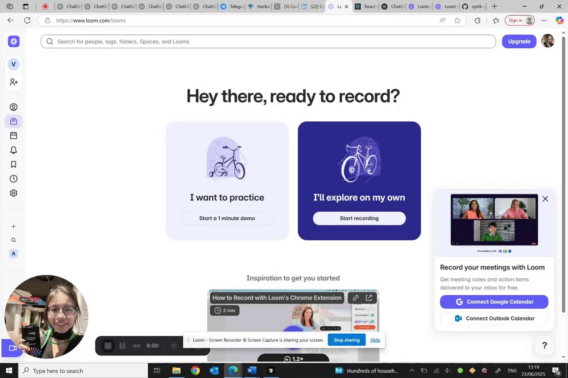
Task: Click the Loom search field
Action: pyautogui.click(x=268, y=41)
